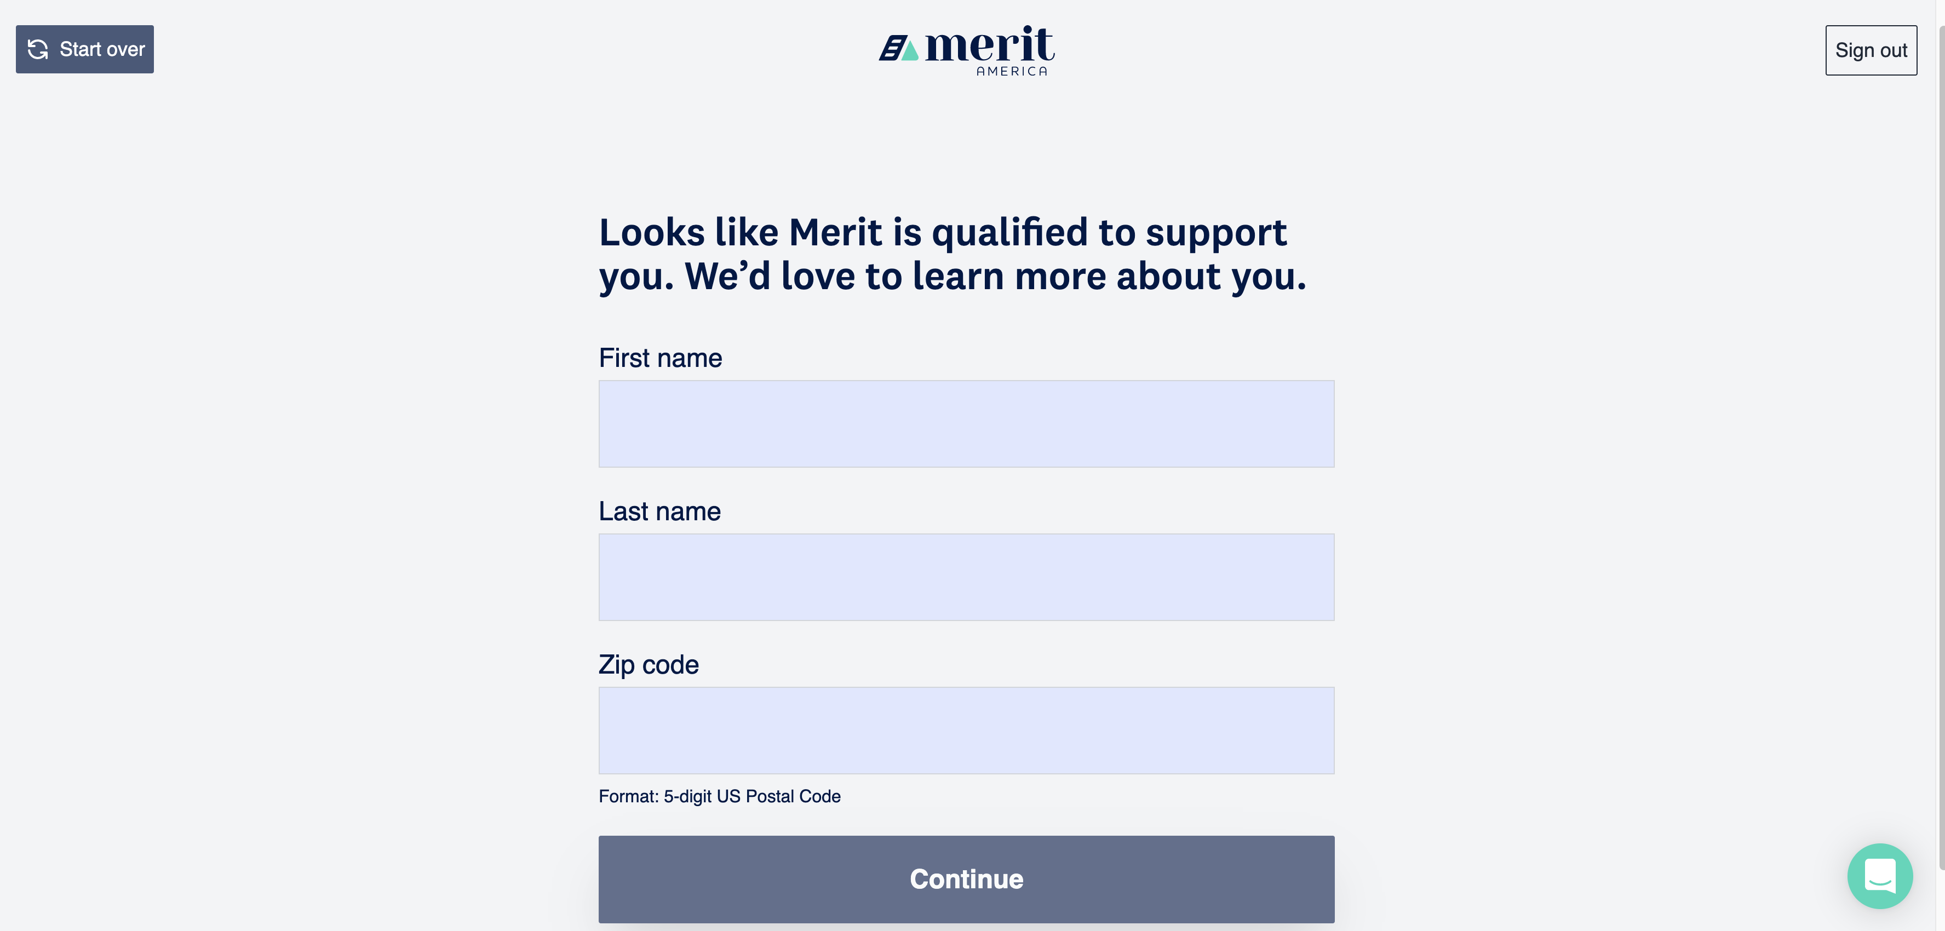Click the speech bubble inside the chat button
This screenshot has width=1945, height=931.
(1879, 876)
